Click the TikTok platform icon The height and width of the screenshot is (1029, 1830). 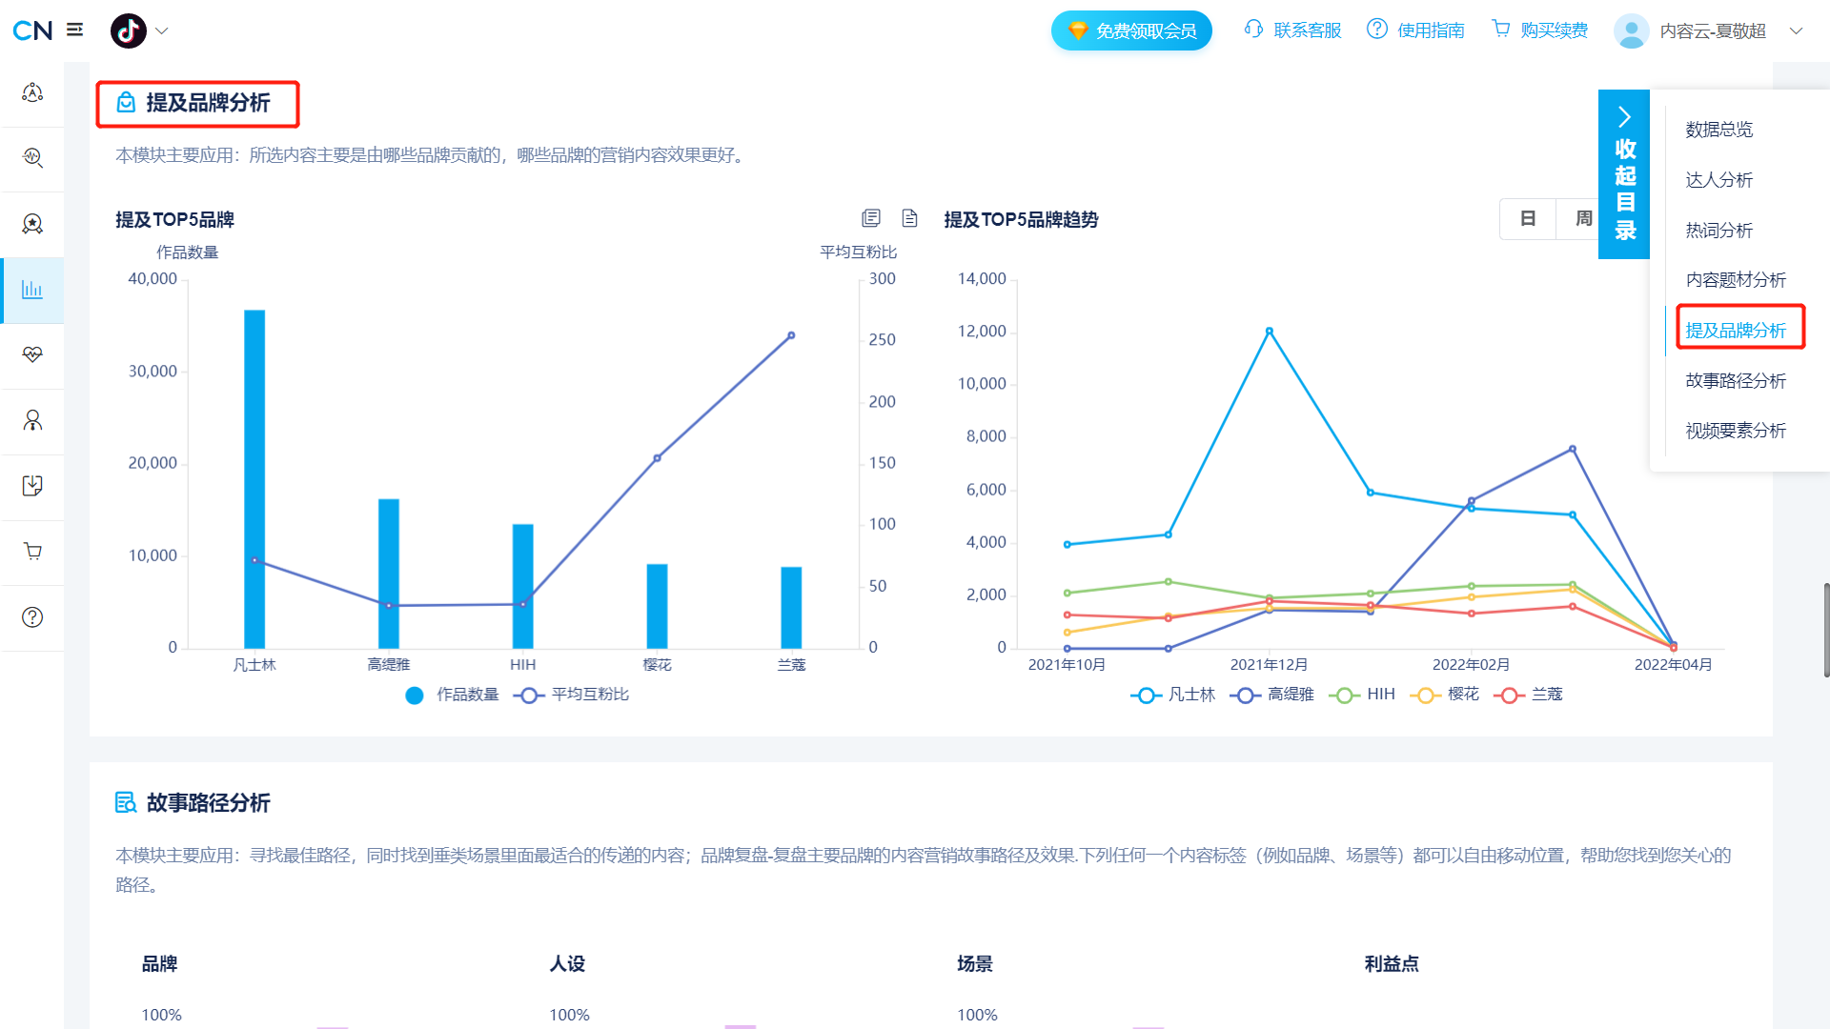[129, 30]
